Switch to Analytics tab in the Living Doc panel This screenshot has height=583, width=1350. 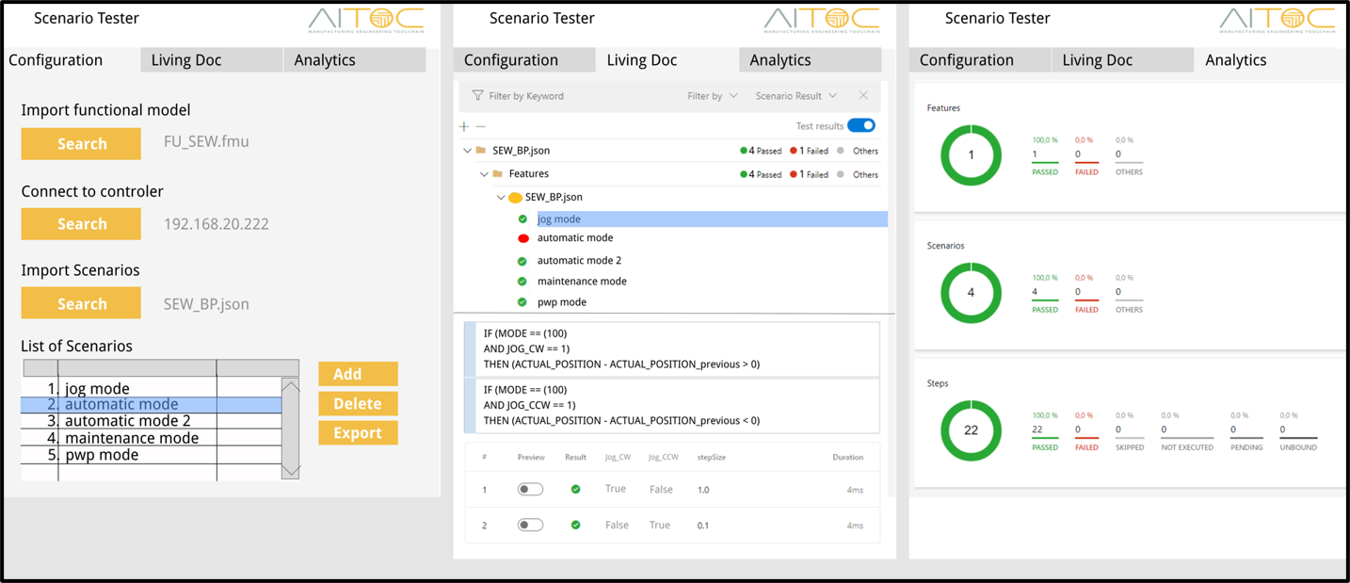811,60
